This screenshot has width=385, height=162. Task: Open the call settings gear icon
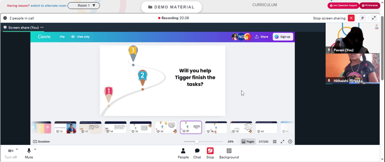pos(5,18)
